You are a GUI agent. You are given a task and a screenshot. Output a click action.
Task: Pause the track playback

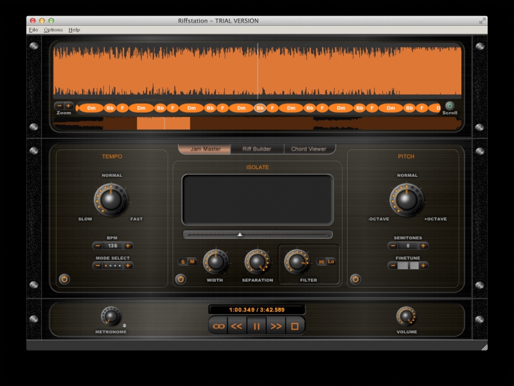[256, 326]
